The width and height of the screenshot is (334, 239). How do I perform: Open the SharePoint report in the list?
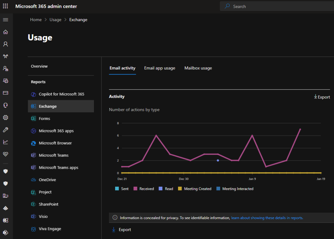click(x=61, y=204)
